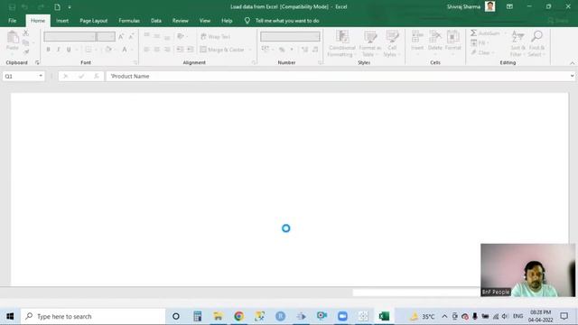Increase font size with larger A icon
This screenshot has height=325, width=578.
click(121, 36)
